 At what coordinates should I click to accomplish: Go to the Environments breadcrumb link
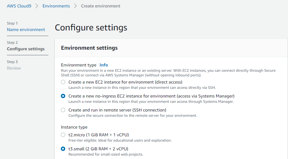tap(56, 6)
